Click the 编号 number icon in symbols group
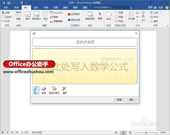This screenshot has width=170, height=135. [x=154, y=21]
